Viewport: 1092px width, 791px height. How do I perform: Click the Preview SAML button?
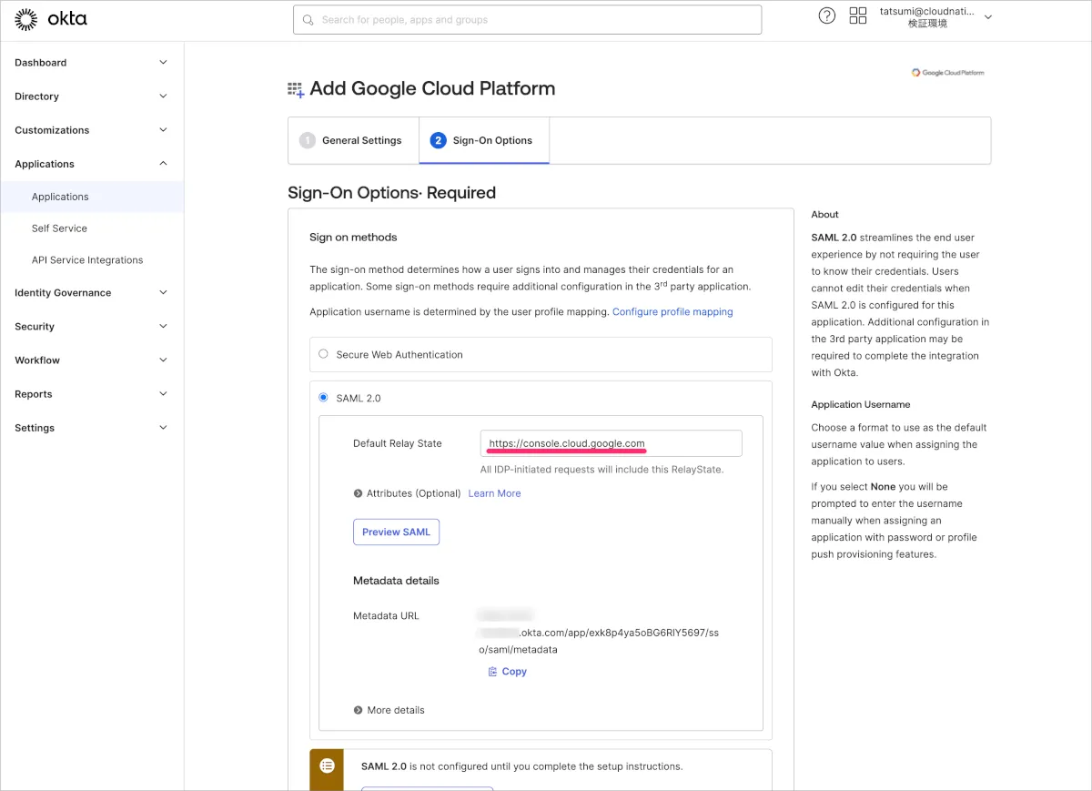pos(396,532)
